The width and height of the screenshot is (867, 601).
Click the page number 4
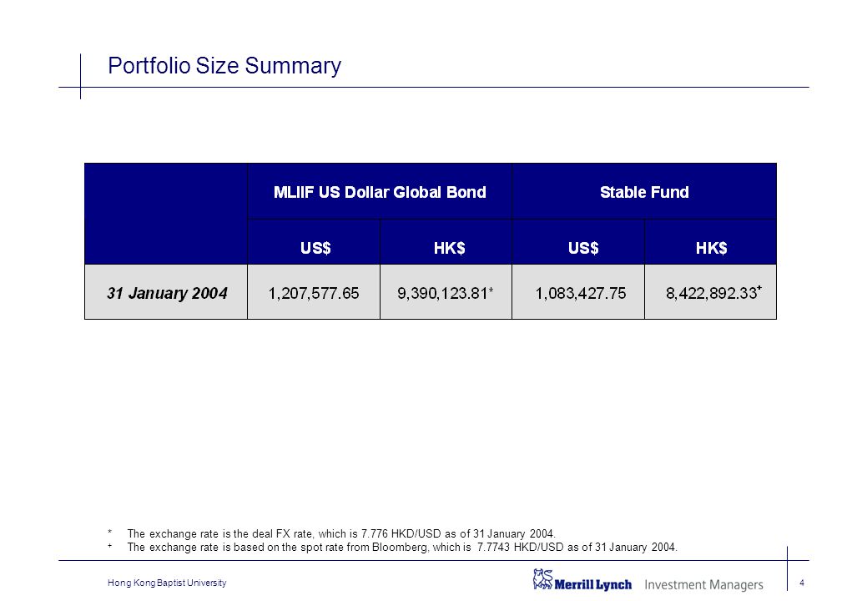(802, 583)
